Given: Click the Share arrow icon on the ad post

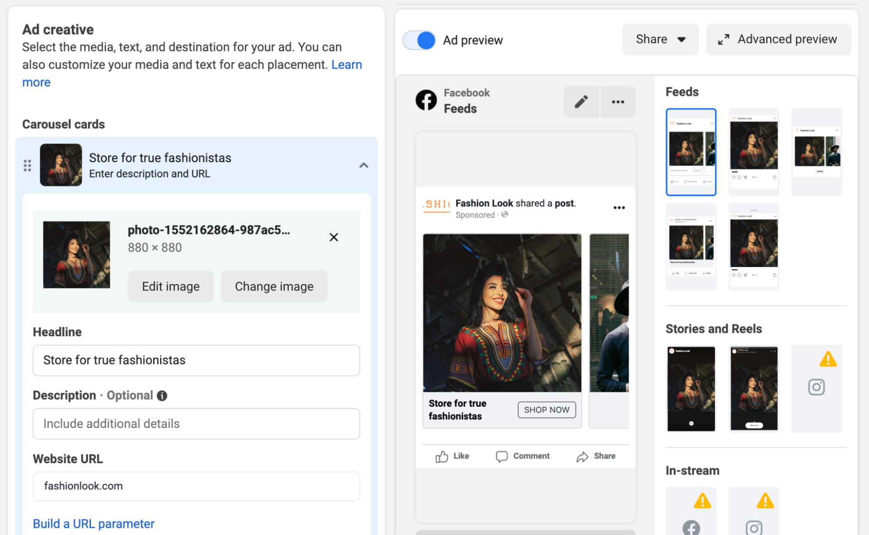Looking at the screenshot, I should click(x=583, y=456).
